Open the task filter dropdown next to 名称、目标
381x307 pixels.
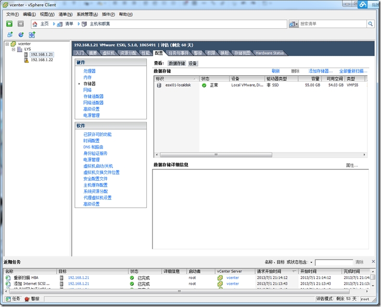[311, 263]
